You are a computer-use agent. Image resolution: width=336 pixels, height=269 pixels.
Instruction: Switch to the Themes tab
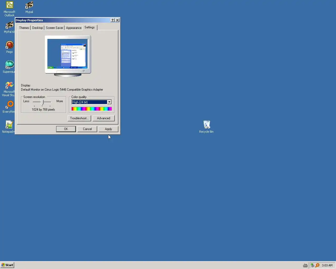coord(24,28)
